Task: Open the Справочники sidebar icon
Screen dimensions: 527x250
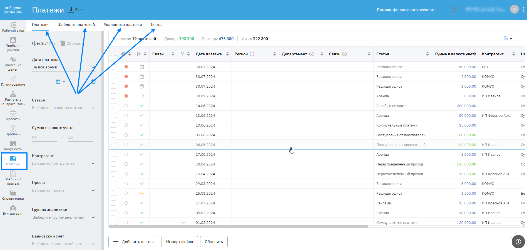Action: [13, 195]
